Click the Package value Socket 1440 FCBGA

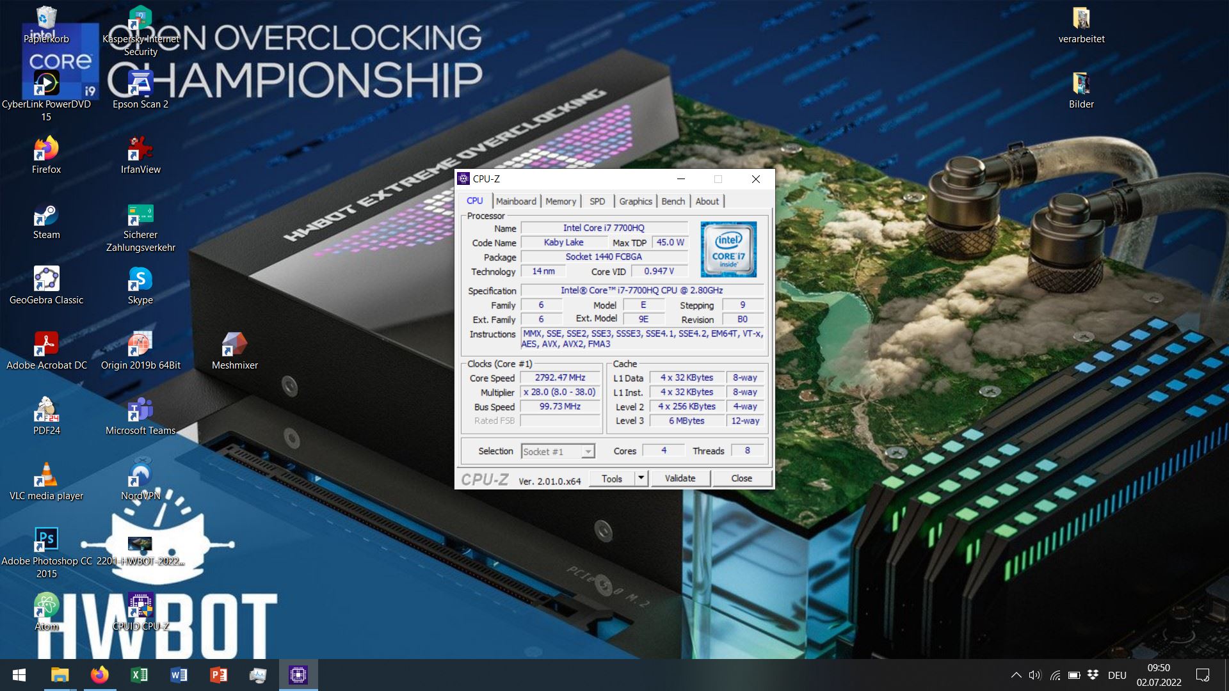[x=604, y=257]
